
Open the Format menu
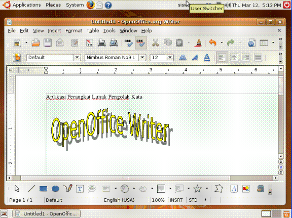point(74,31)
